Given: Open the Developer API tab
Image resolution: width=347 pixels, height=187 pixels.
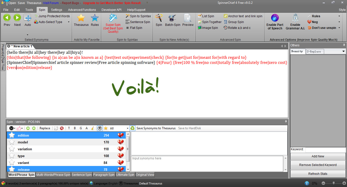Looking at the screenshot, I should coord(111,10).
